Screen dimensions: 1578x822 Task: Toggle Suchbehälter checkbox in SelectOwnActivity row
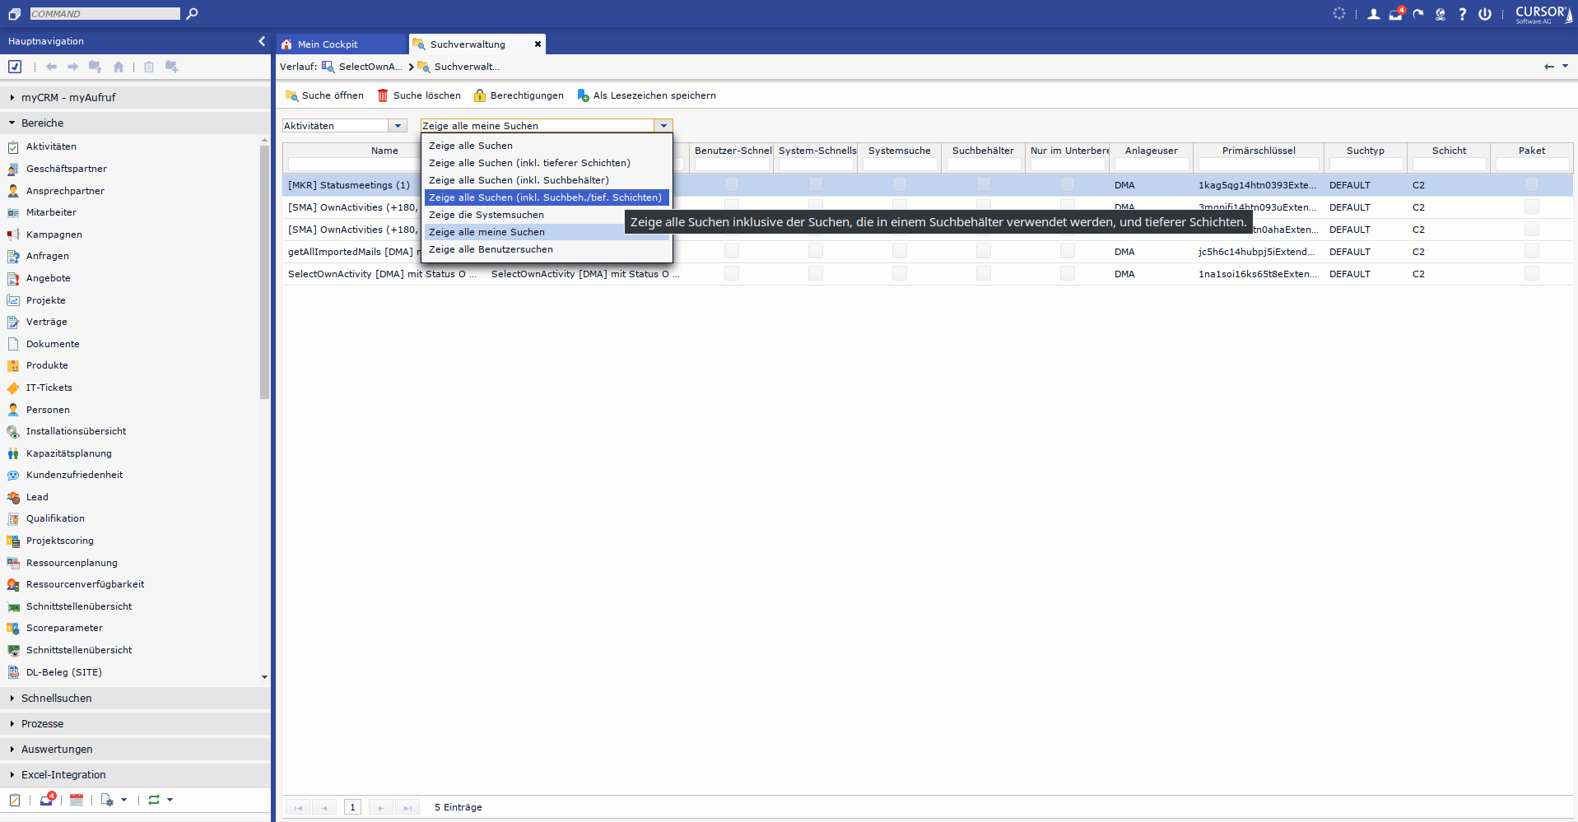pyautogui.click(x=983, y=274)
